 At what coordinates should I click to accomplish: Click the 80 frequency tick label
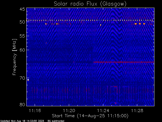(22, 104)
